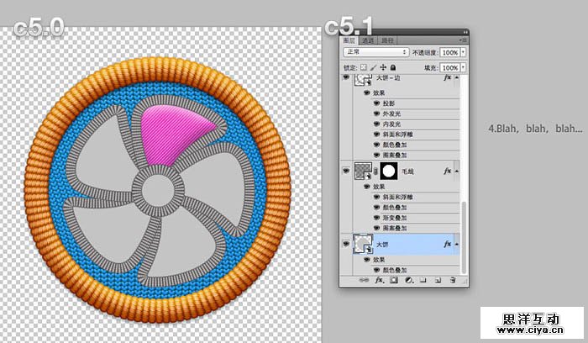
Task: Open the add layer style fx button
Action: point(379,280)
